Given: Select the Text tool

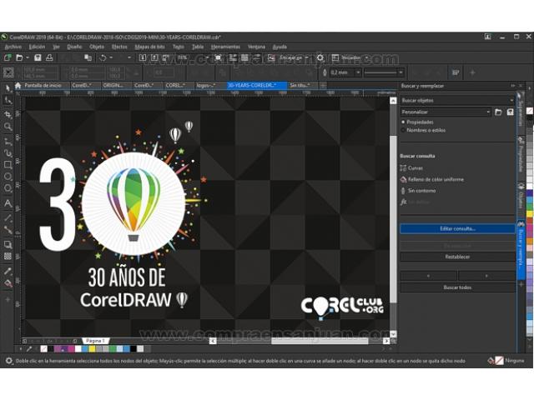Looking at the screenshot, I should click(x=8, y=203).
